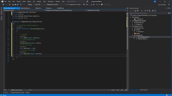The width and height of the screenshot is (172, 96).
Task: Click search icon in Solution Explorer search box
Action: pyautogui.click(x=169, y=13)
